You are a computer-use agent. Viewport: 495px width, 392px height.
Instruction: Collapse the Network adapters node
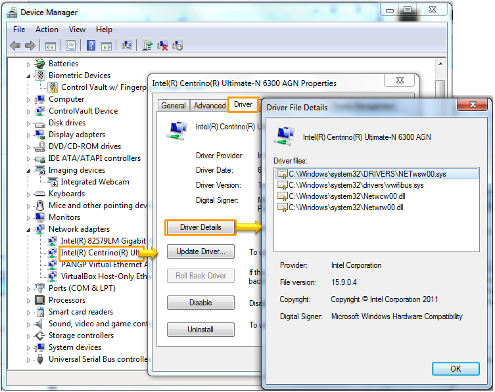click(28, 230)
